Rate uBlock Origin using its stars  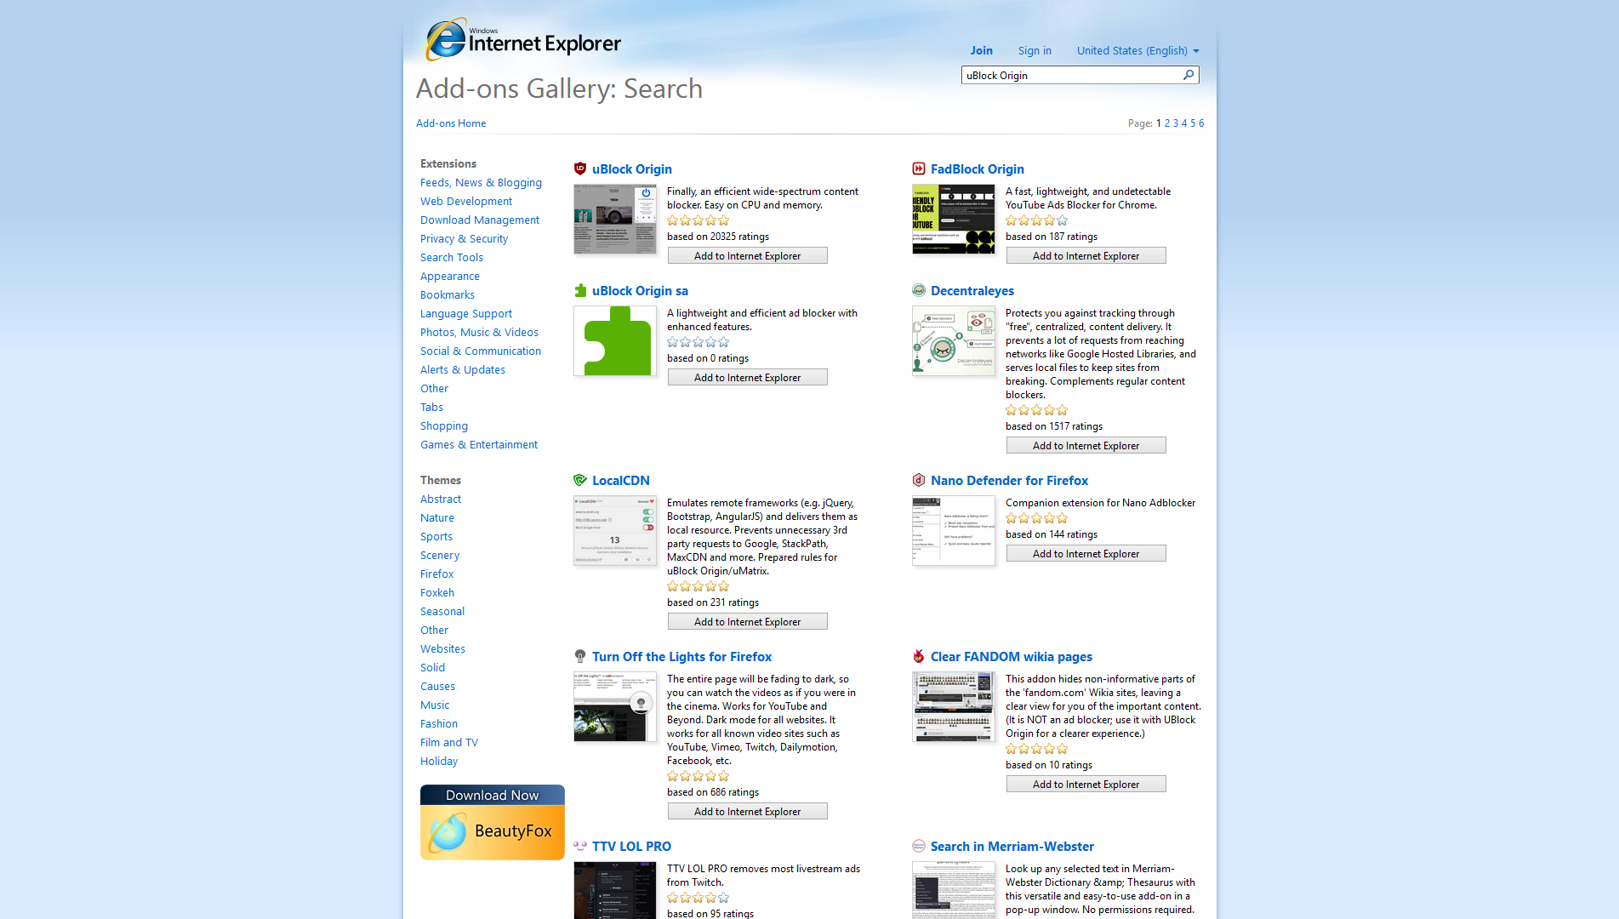click(698, 220)
